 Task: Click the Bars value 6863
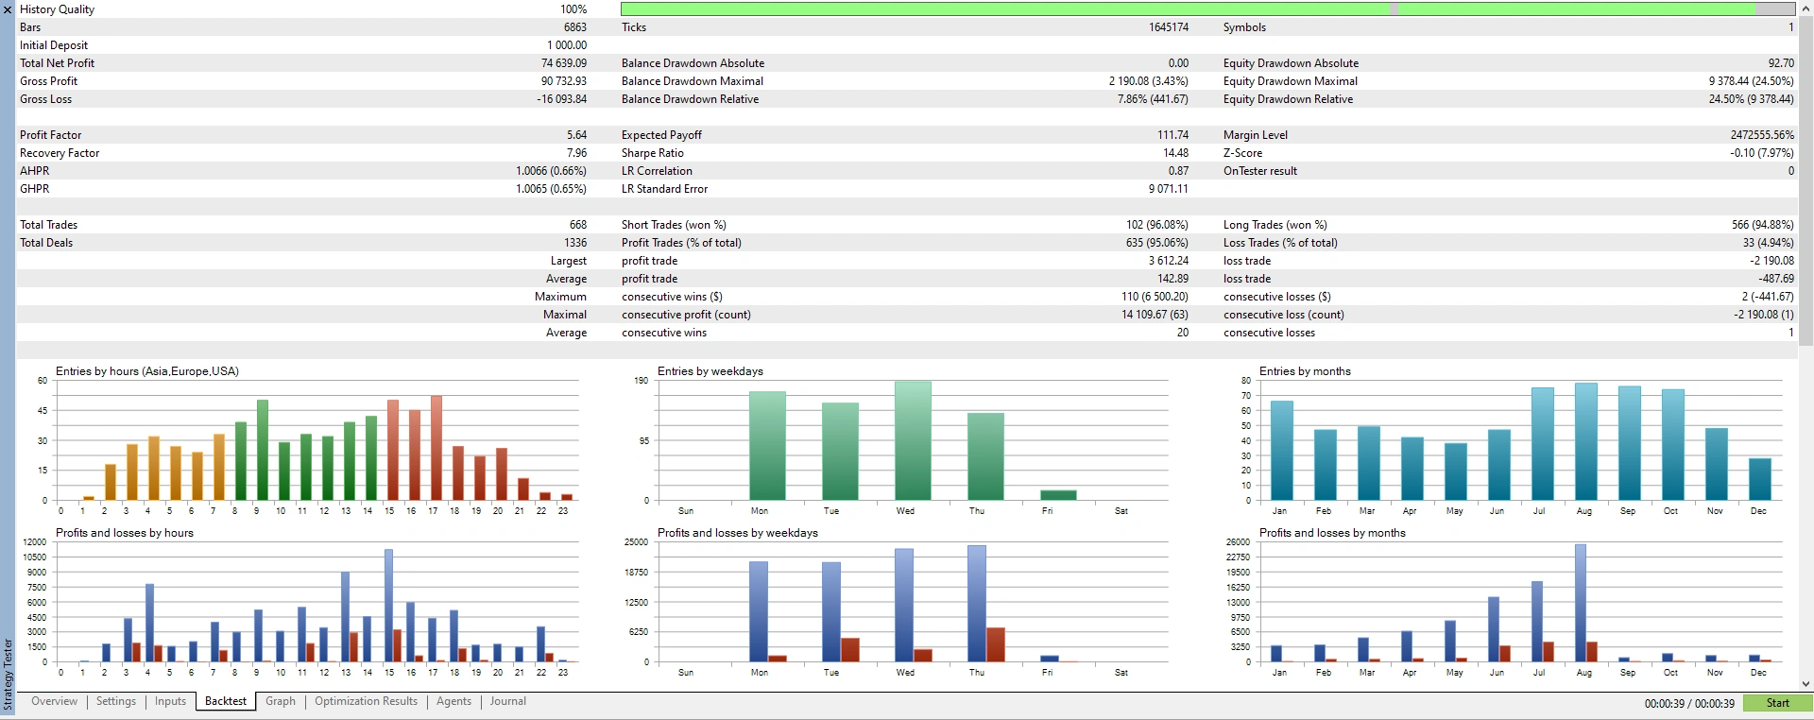click(575, 27)
